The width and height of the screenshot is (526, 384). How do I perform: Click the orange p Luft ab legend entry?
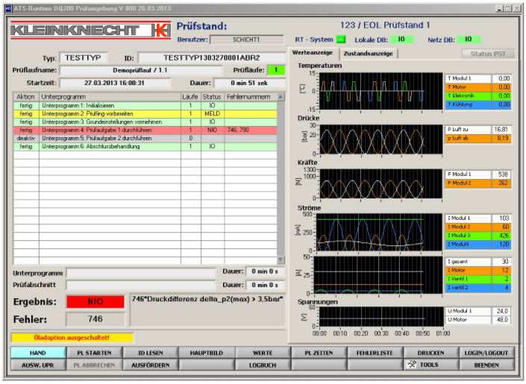(x=478, y=138)
